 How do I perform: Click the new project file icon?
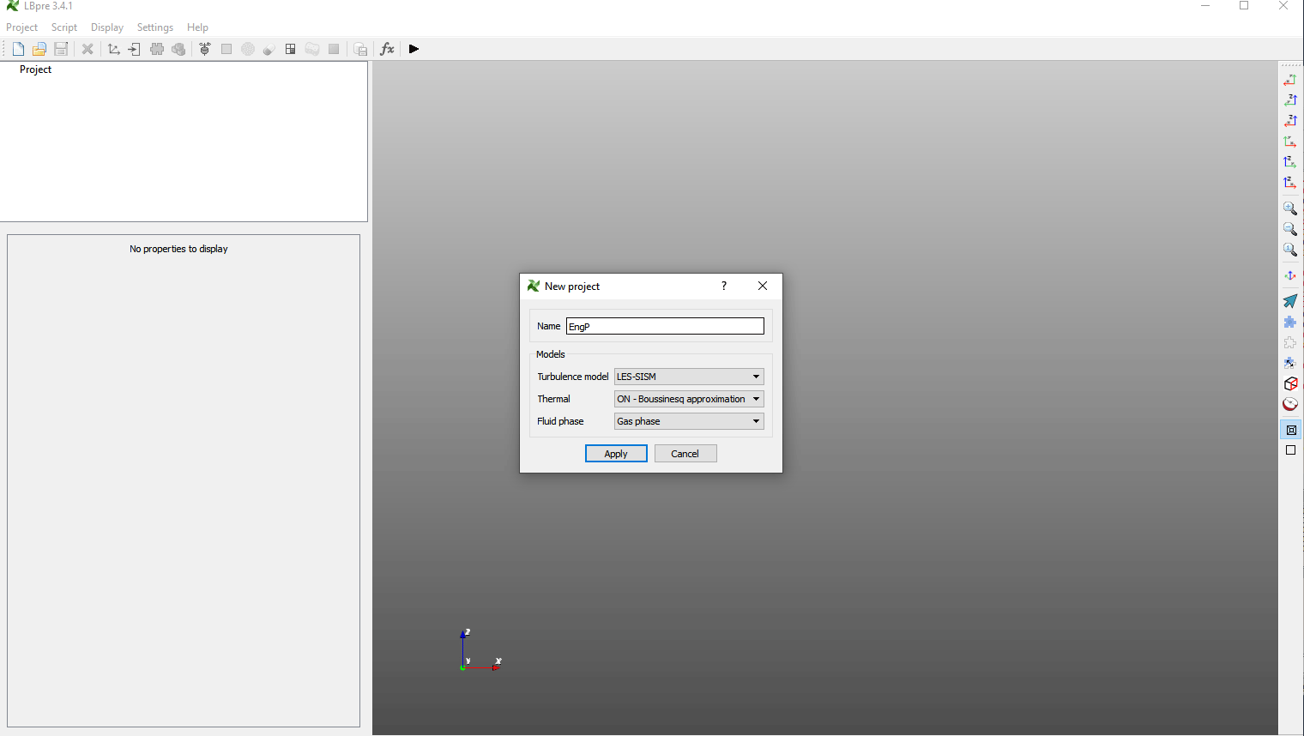(18, 49)
